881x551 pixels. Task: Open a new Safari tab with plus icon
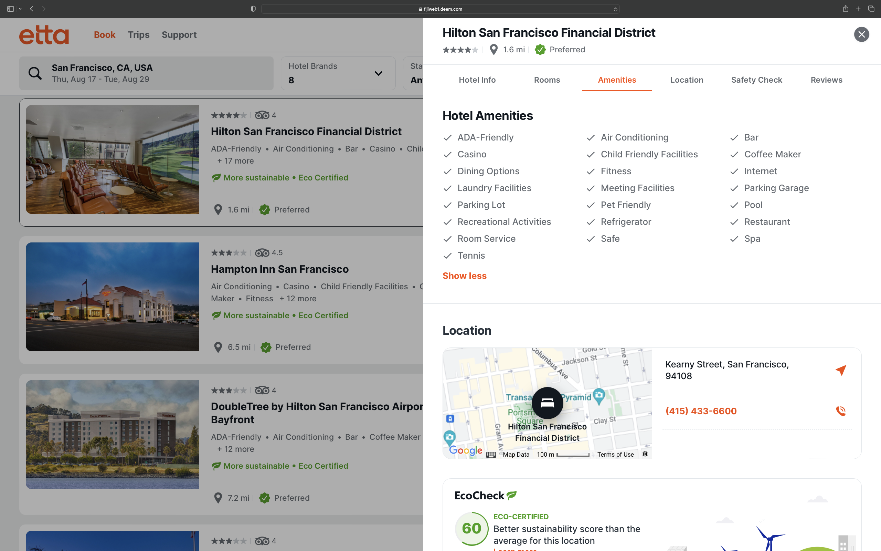pyautogui.click(x=858, y=9)
